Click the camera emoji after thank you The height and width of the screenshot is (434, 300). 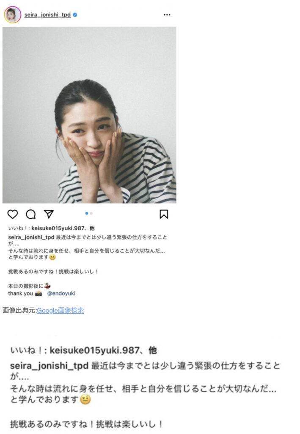(39, 293)
